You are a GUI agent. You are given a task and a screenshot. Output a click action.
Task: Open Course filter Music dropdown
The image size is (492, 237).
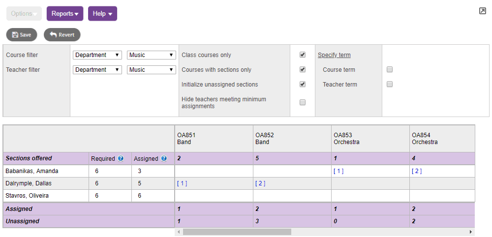pyautogui.click(x=152, y=55)
